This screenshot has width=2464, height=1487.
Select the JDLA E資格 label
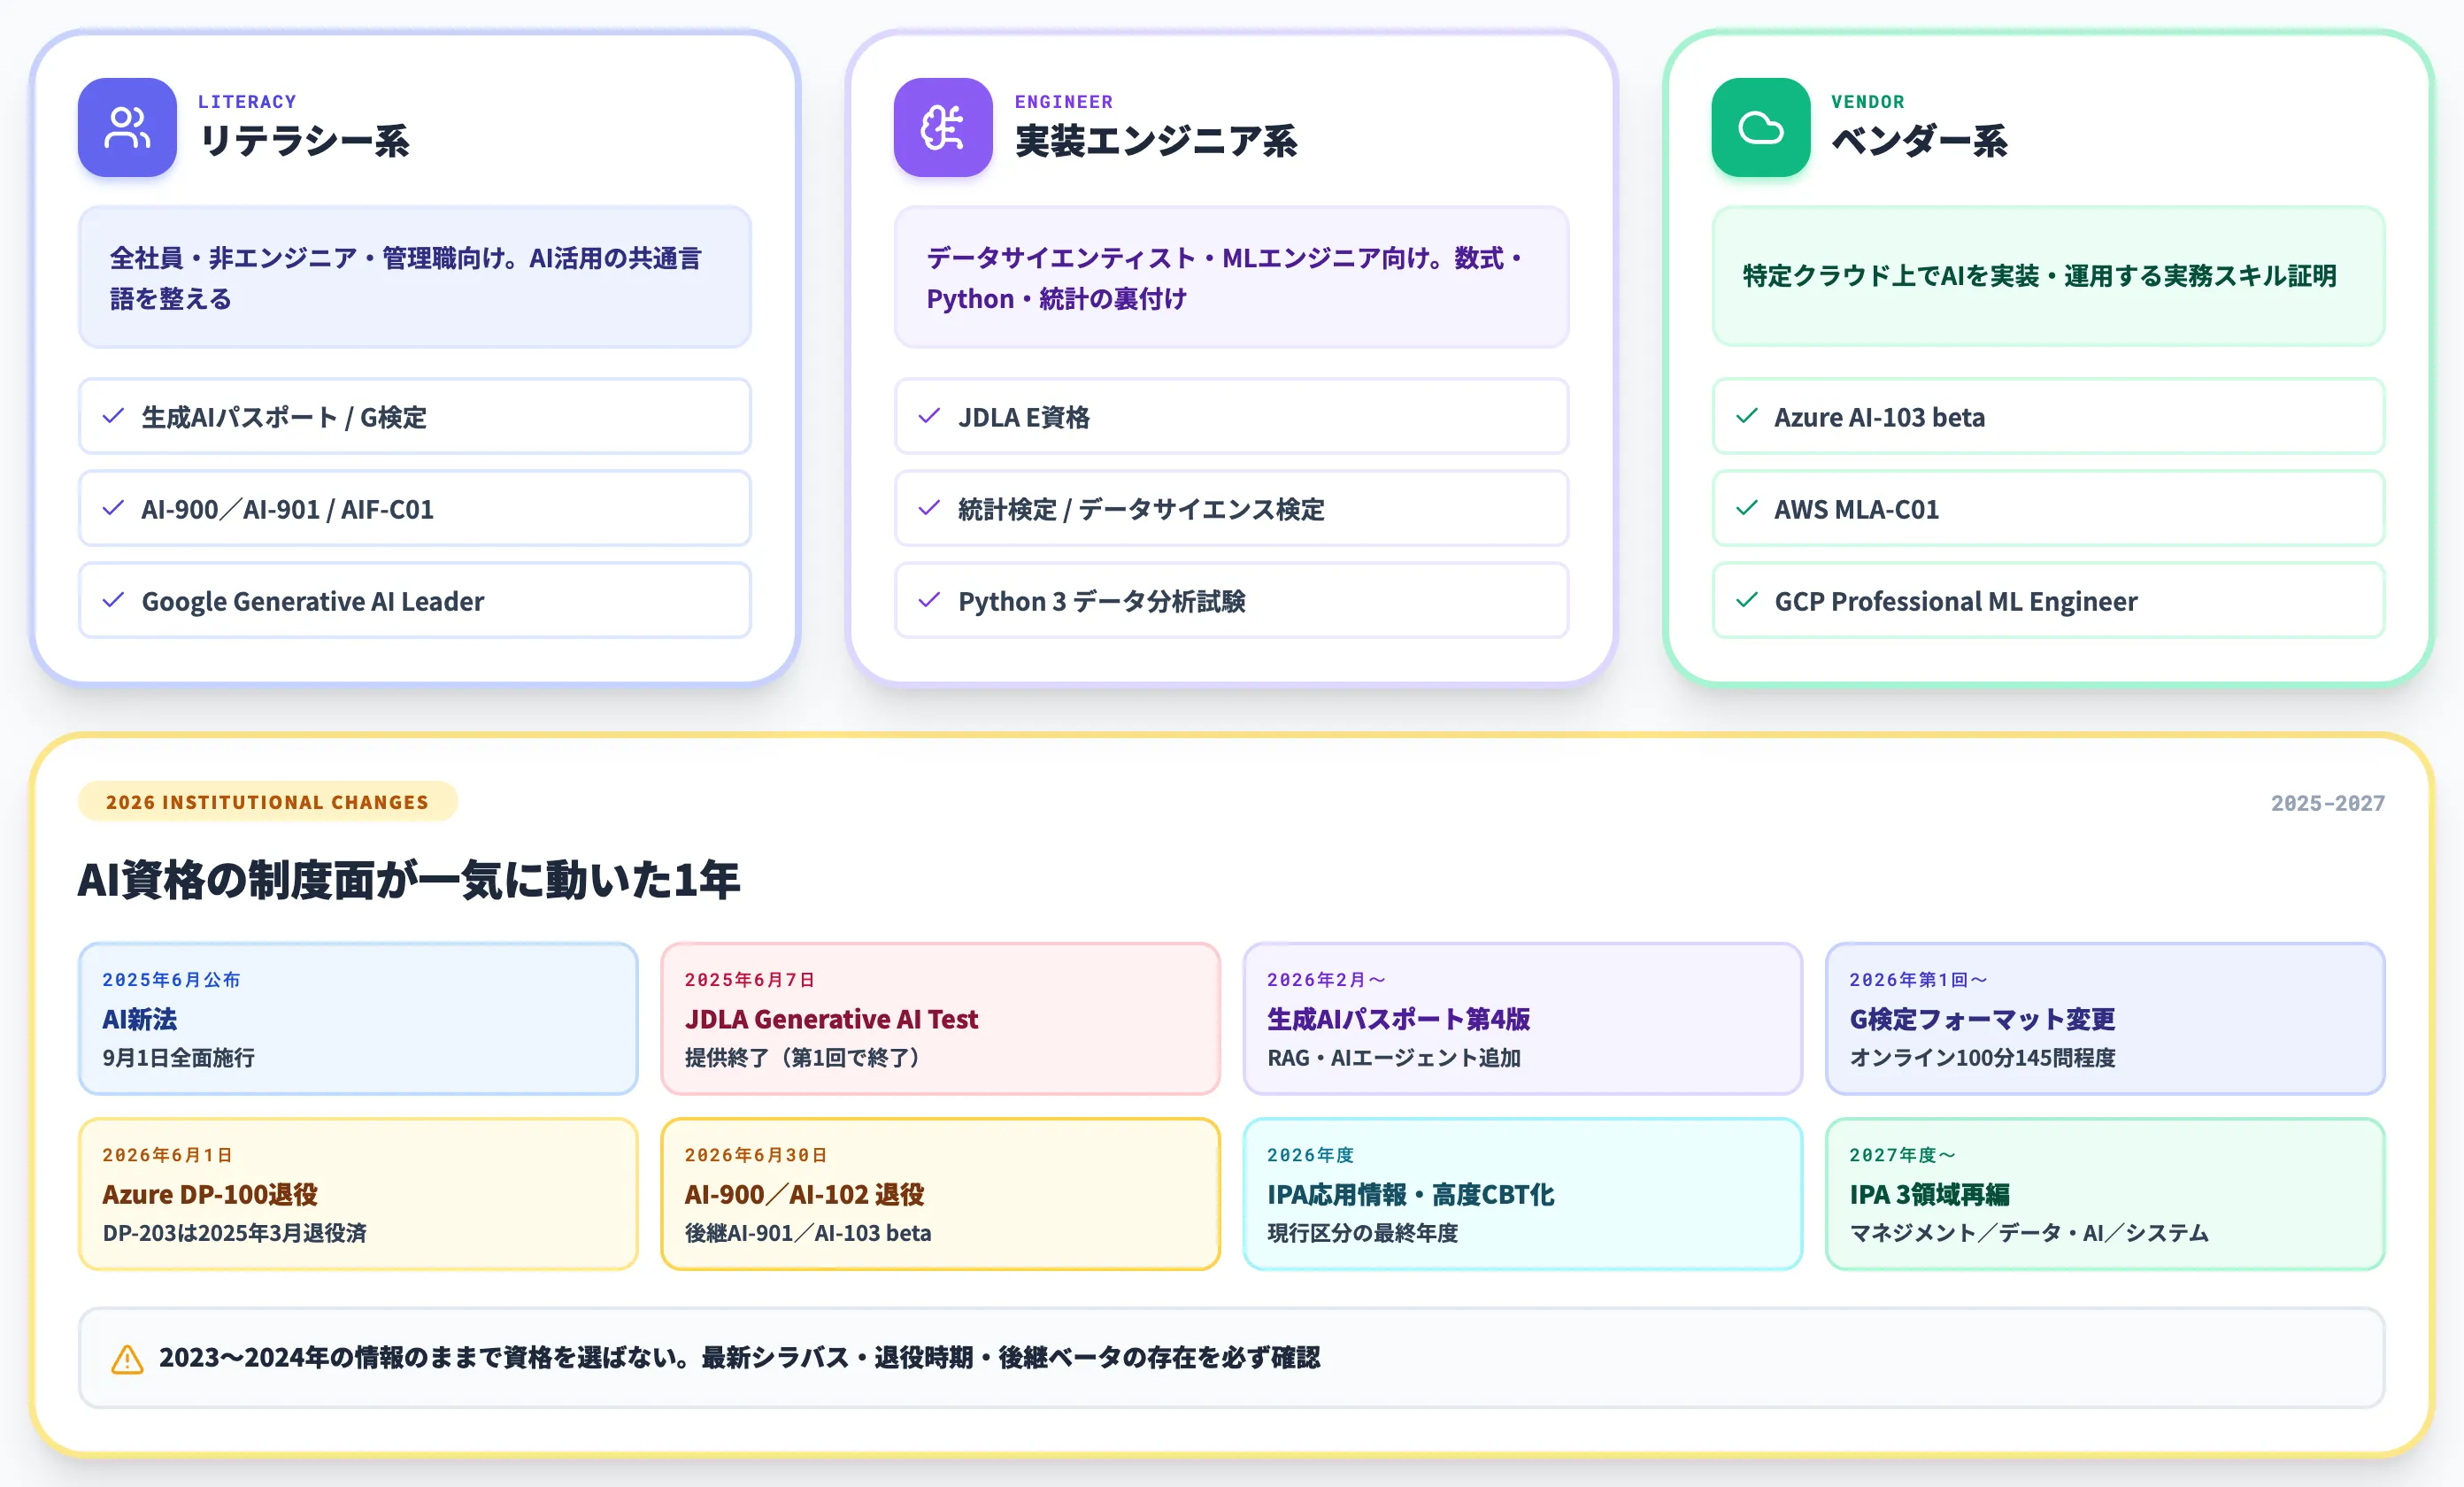[x=1024, y=417]
